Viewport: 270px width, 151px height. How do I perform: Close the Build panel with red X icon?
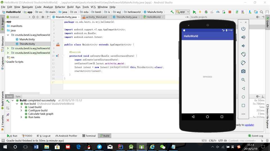8,120
